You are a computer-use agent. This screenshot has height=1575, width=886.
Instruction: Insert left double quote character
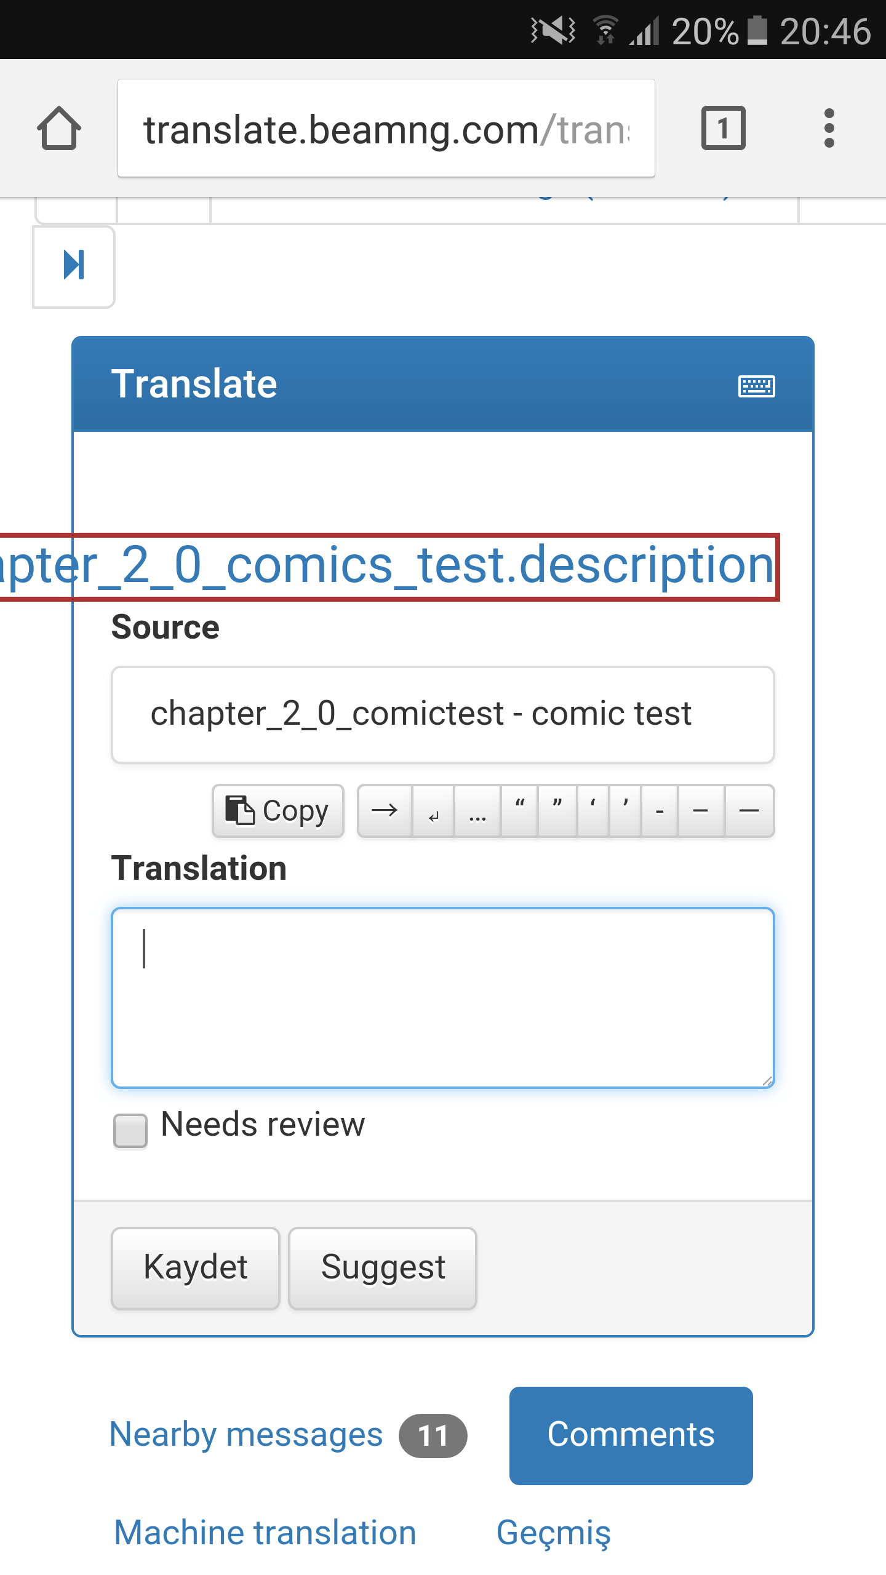pos(520,810)
